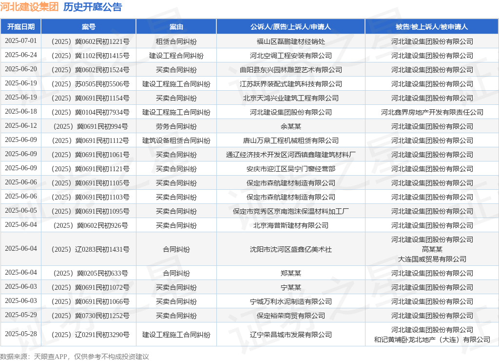Click the date 2025-06-12
The width and height of the screenshot is (499, 361).
(21, 125)
